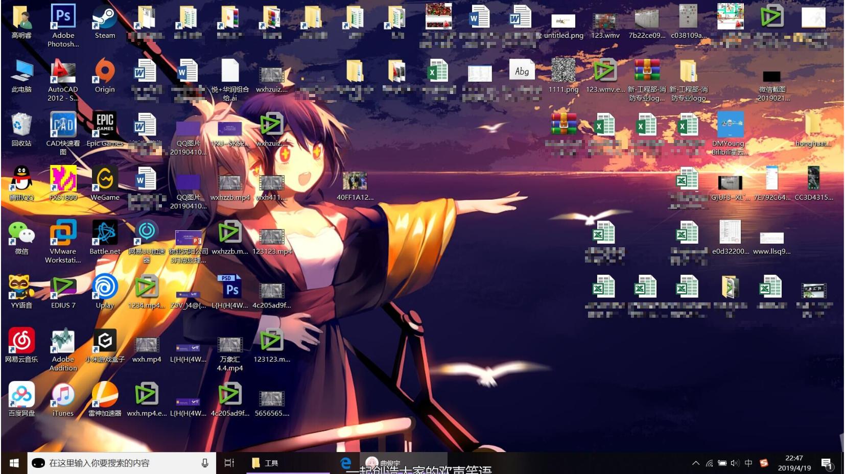Select the 1111.png QR code image
Image resolution: width=845 pixels, height=474 pixels.
pyautogui.click(x=564, y=76)
